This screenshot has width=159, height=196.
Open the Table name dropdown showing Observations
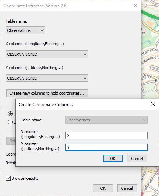tap(26, 30)
